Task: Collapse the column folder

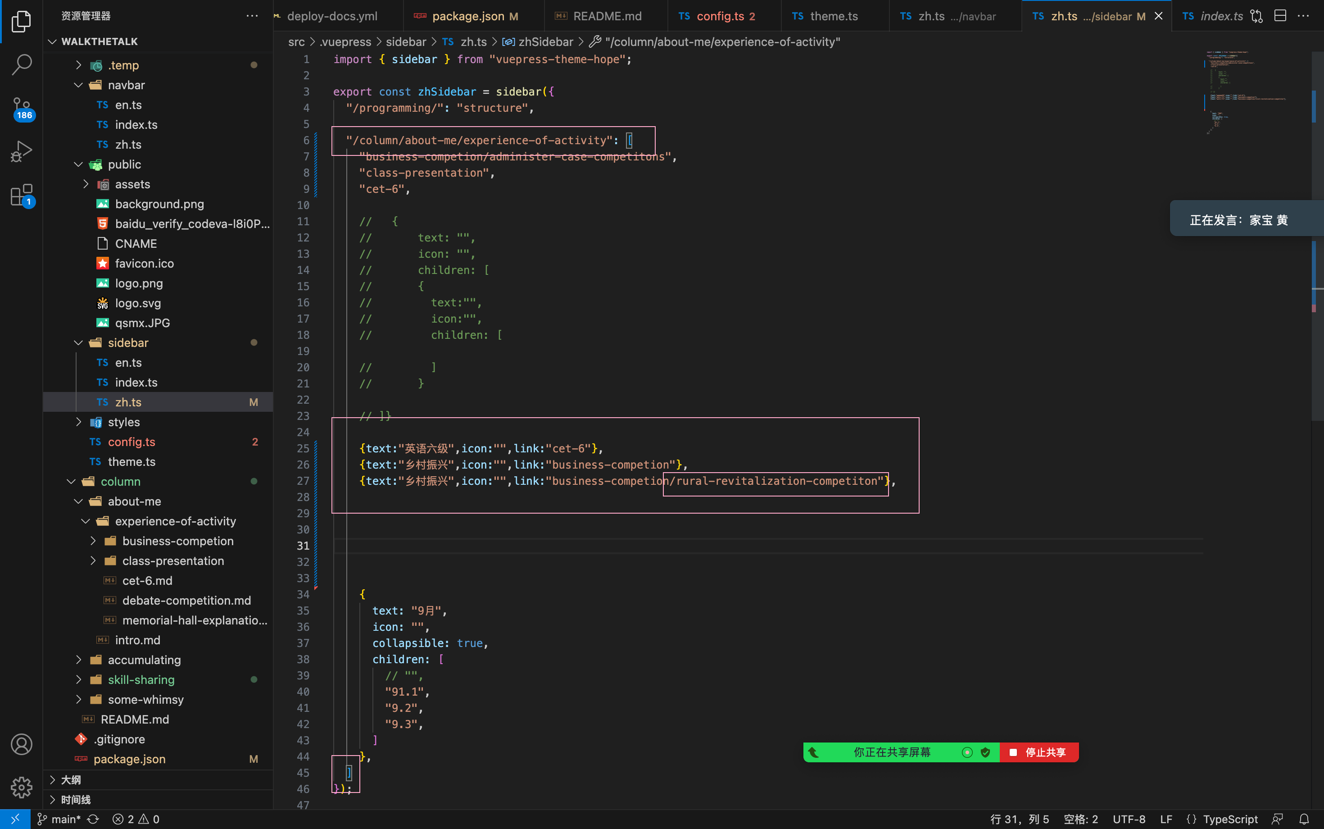Action: (x=71, y=481)
